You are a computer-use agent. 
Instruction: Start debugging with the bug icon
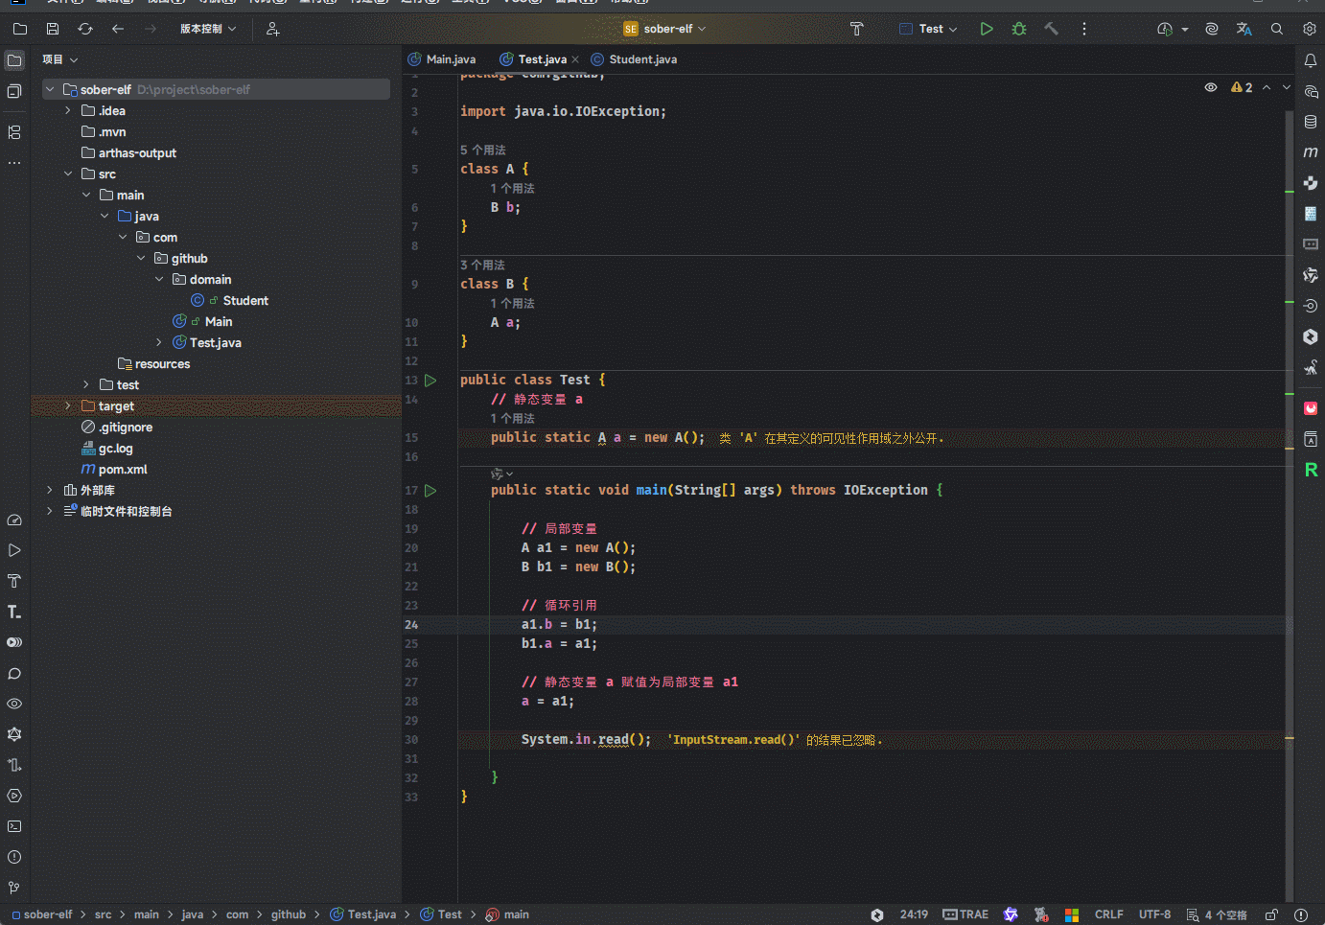(1018, 29)
